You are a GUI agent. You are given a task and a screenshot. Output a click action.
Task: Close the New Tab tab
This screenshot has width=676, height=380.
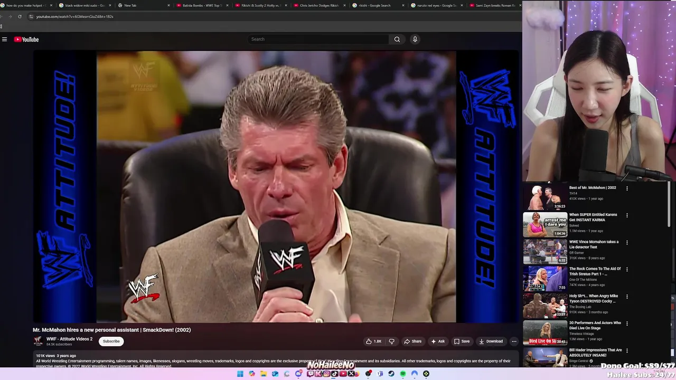point(168,5)
